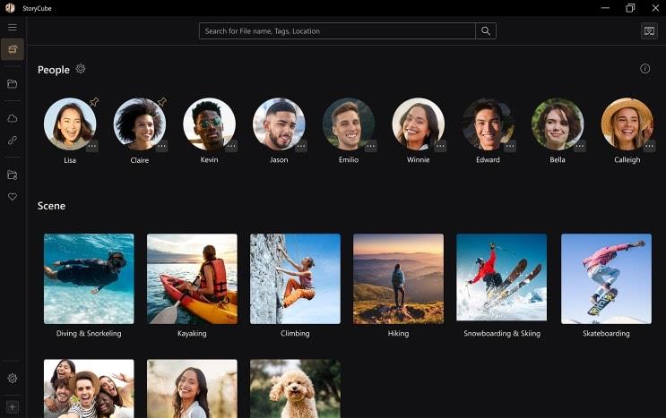Open the Kayaking scene thumbnail

(x=192, y=278)
